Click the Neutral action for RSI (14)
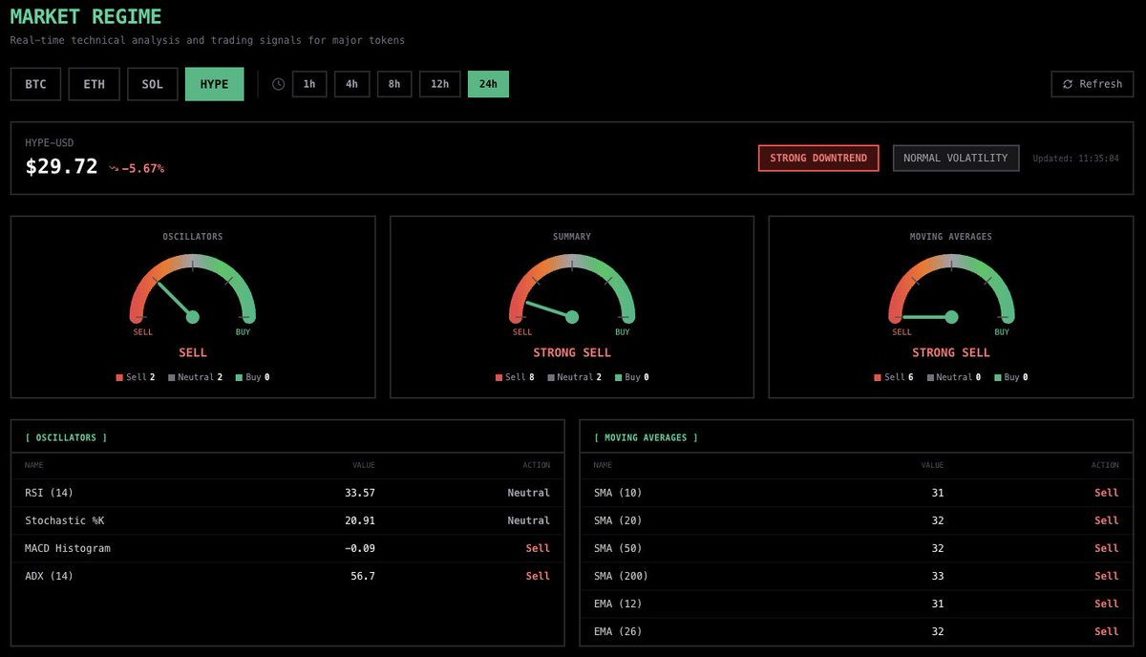 [x=528, y=493]
